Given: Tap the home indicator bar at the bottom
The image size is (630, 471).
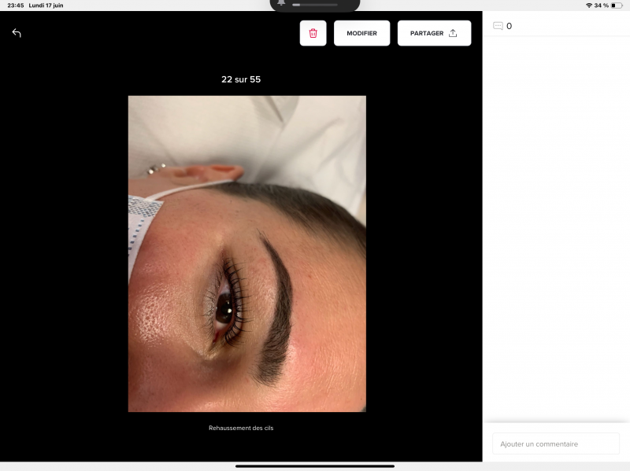Looking at the screenshot, I should pyautogui.click(x=315, y=467).
